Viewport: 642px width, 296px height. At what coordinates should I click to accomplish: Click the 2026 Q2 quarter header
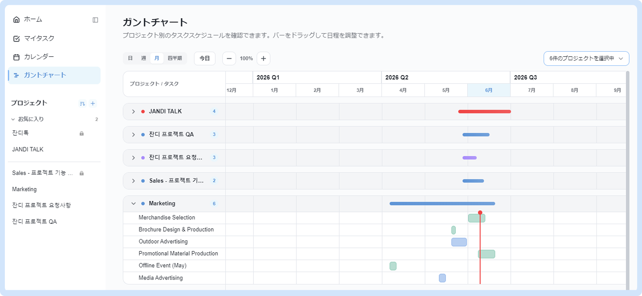coord(446,78)
